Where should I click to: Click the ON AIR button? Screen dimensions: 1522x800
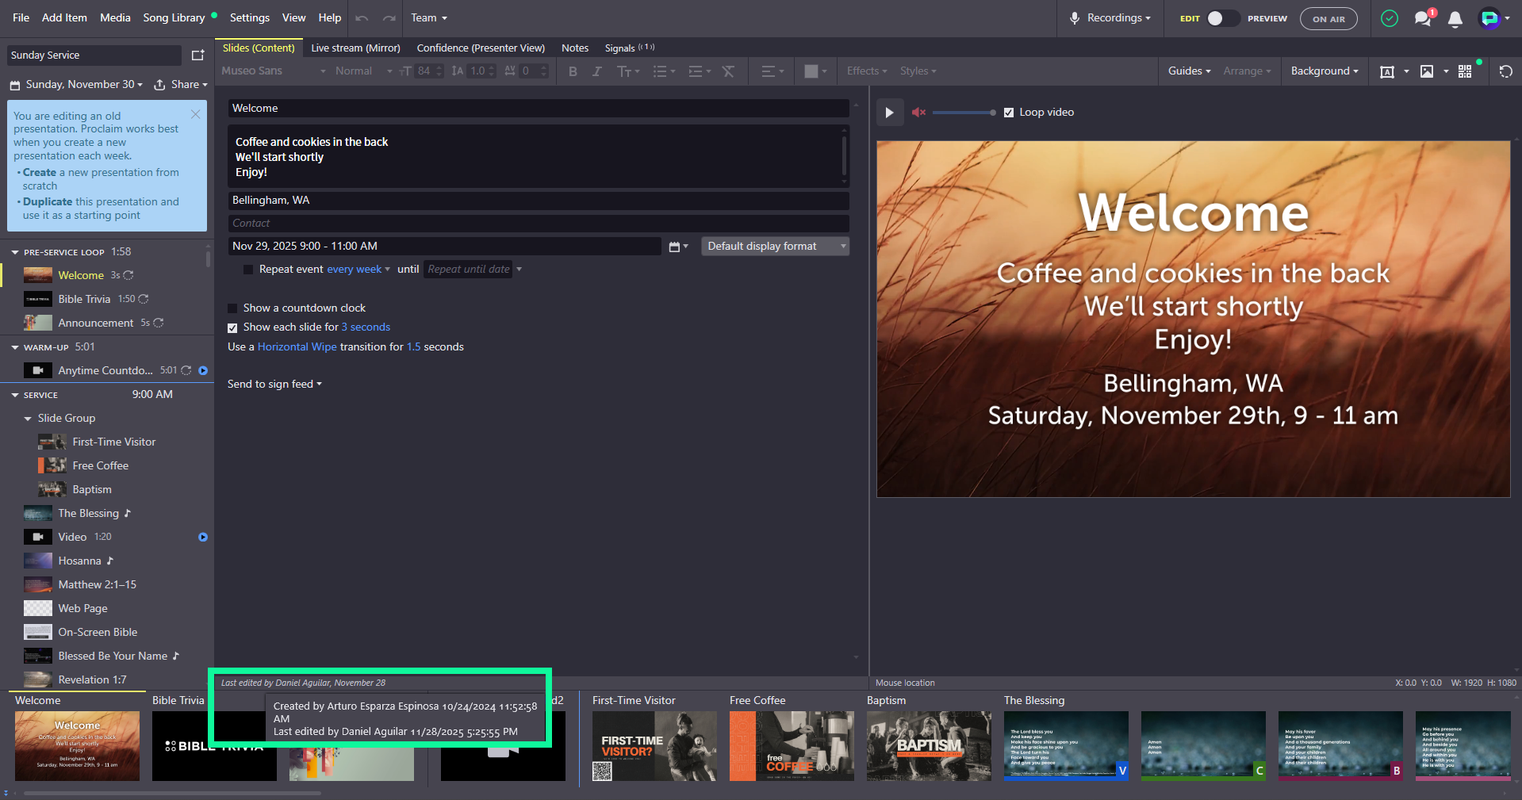[1328, 19]
